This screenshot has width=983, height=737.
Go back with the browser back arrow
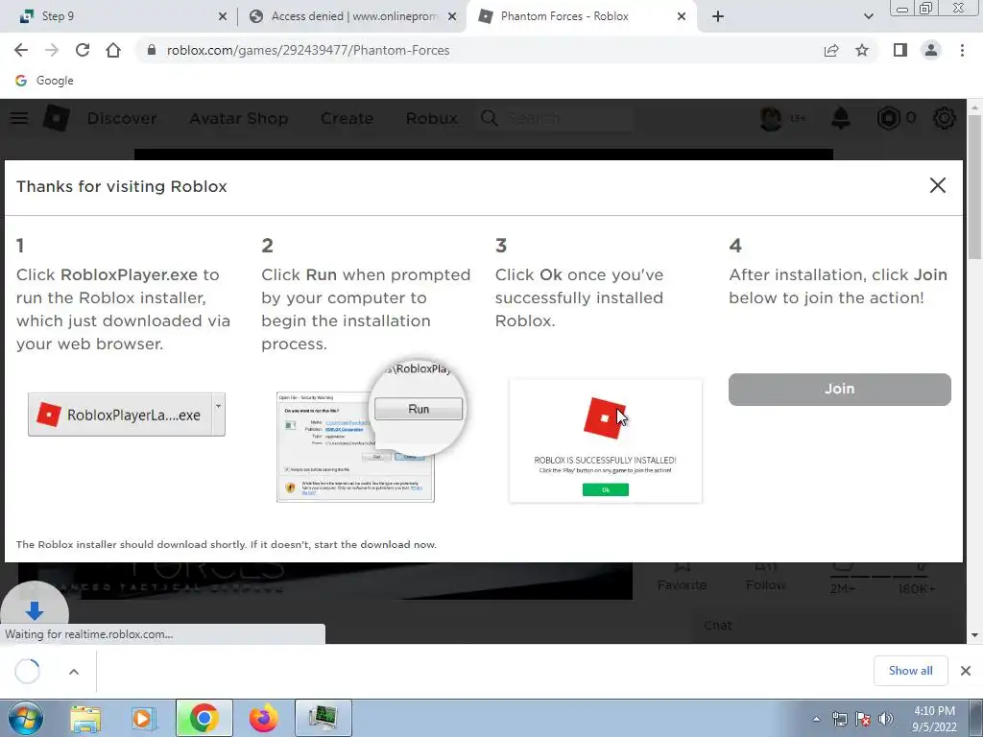click(21, 50)
